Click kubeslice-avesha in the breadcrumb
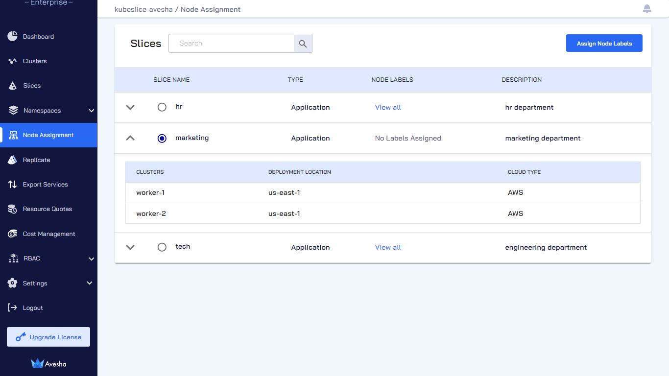 143,9
